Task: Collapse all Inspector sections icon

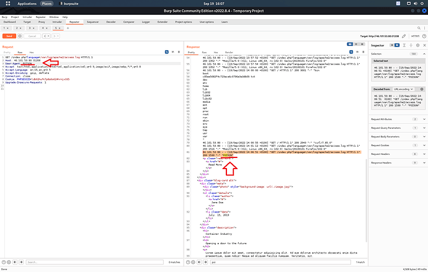Action: click(x=404, y=45)
